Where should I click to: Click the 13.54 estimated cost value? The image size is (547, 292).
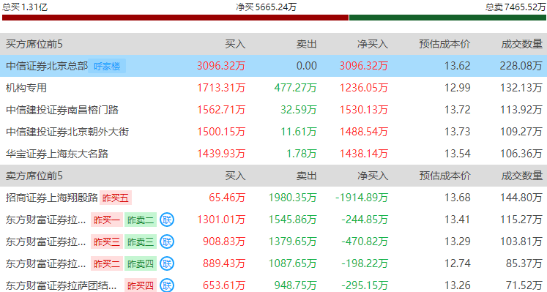[x=458, y=154]
